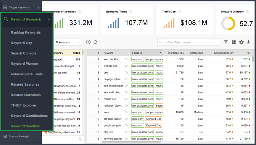256x145 pixels.
Task: Click the add keywords plus icon
Action: coord(88,42)
